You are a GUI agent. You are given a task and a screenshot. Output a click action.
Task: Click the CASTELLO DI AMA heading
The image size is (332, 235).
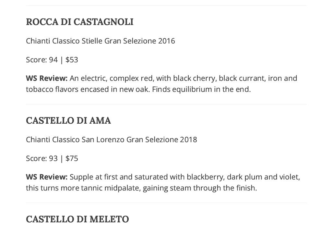(x=68, y=120)
